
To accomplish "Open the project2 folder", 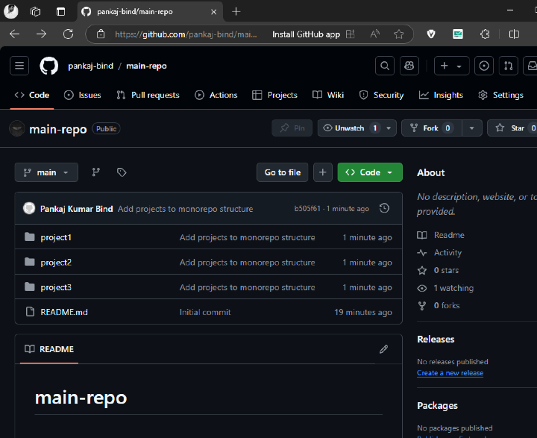I will (x=56, y=262).
